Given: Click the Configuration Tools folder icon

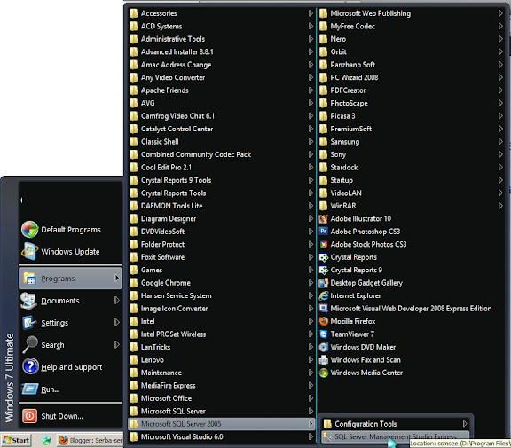Looking at the screenshot, I should tap(327, 424).
